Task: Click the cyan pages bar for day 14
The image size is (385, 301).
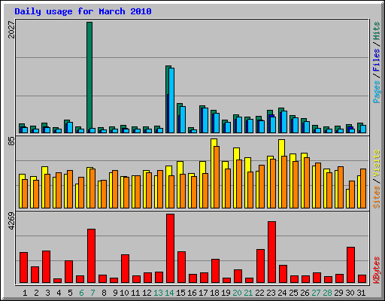Action: (171, 100)
